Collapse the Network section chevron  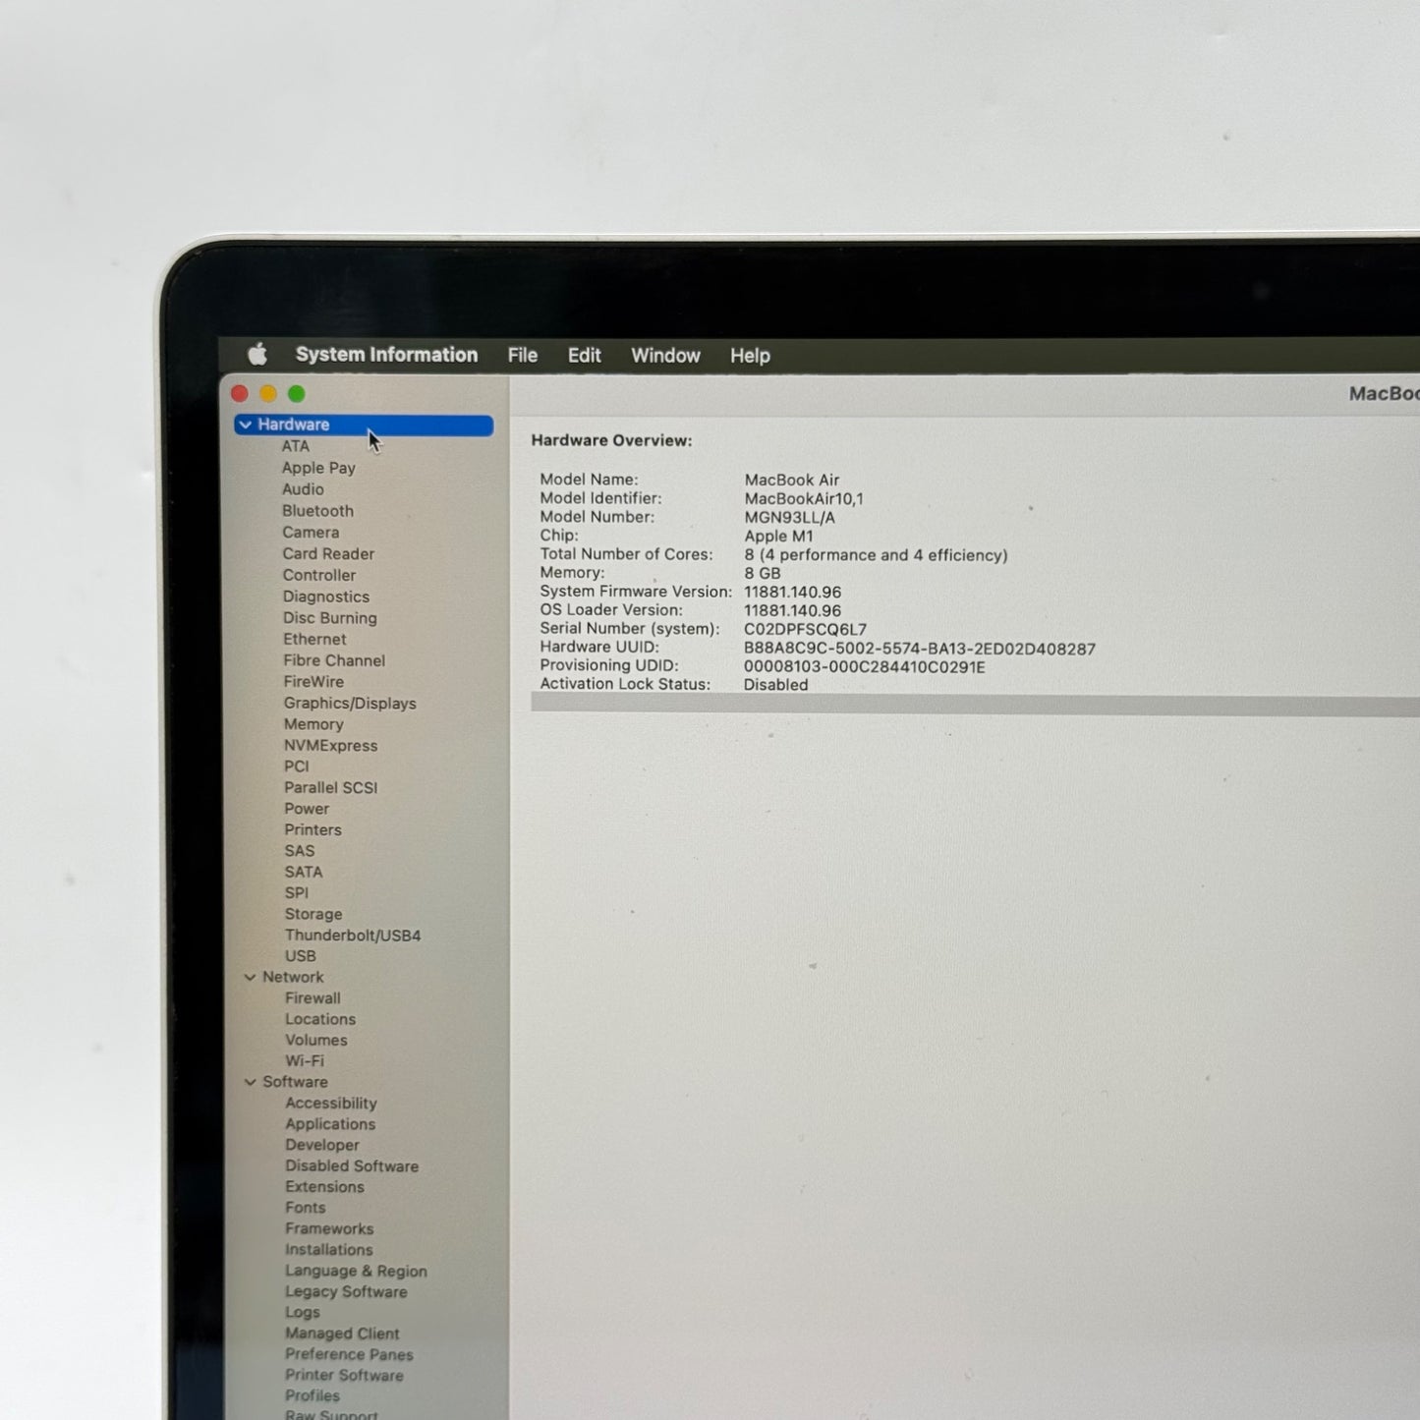click(x=250, y=977)
